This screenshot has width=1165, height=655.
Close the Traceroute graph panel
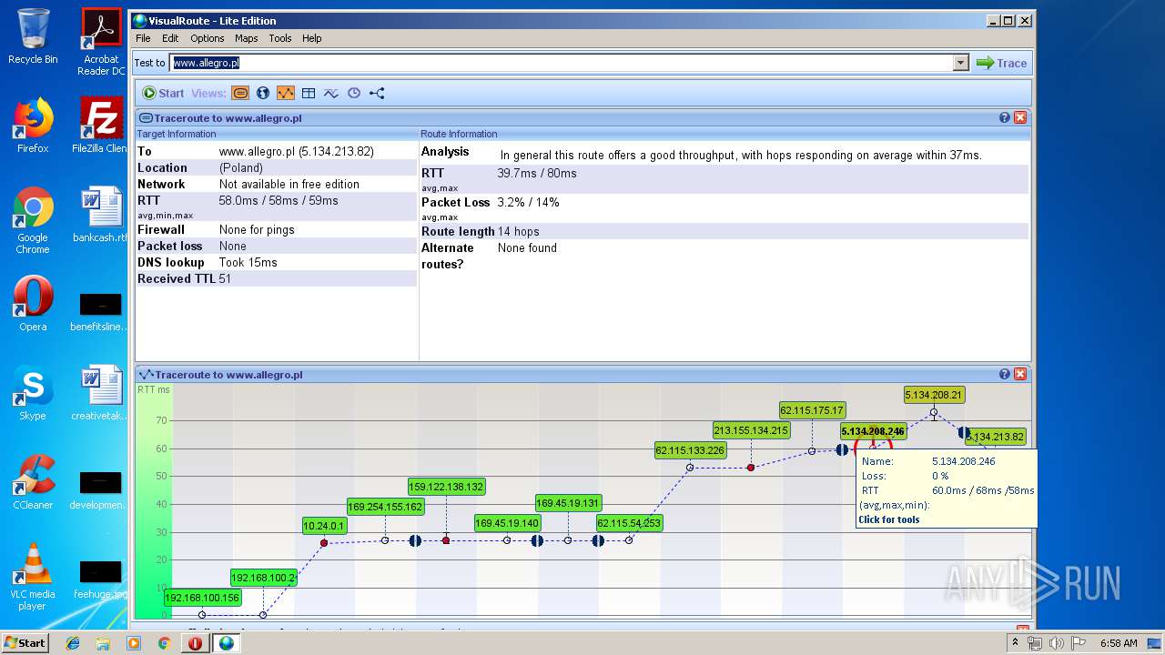coord(1020,374)
